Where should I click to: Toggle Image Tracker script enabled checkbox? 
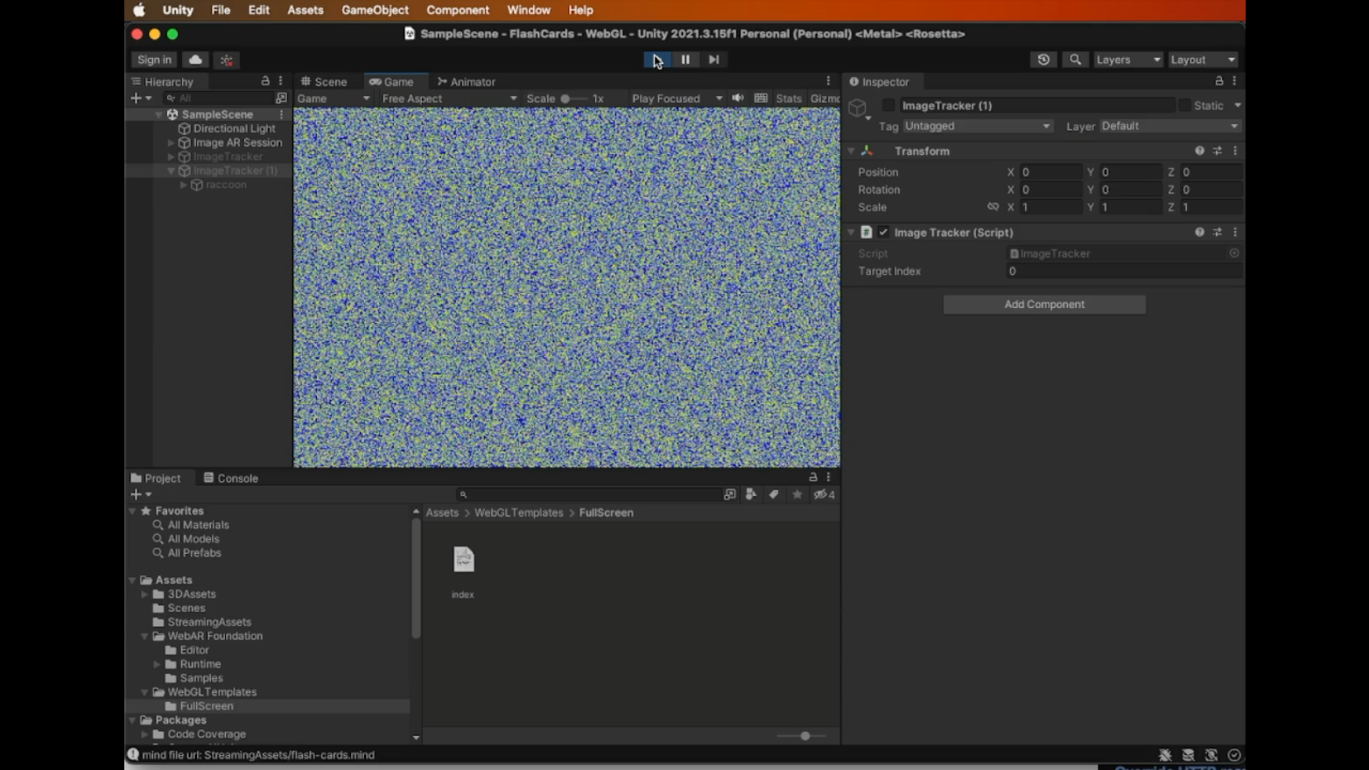tap(883, 232)
